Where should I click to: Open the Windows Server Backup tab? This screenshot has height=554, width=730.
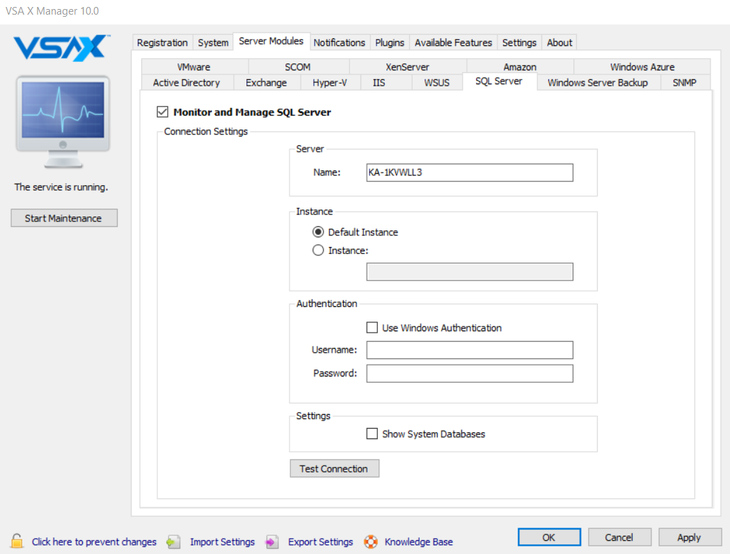pos(598,83)
